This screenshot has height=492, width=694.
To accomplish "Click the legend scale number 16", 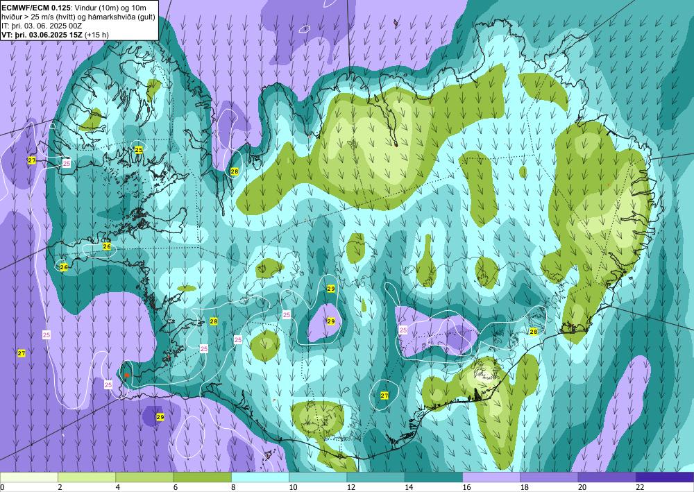I will tap(466, 487).
